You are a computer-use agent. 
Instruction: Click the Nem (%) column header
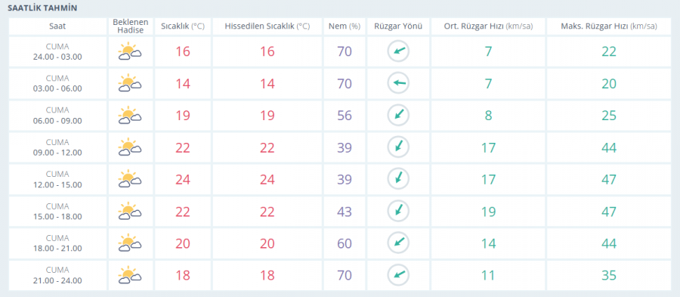click(x=345, y=26)
